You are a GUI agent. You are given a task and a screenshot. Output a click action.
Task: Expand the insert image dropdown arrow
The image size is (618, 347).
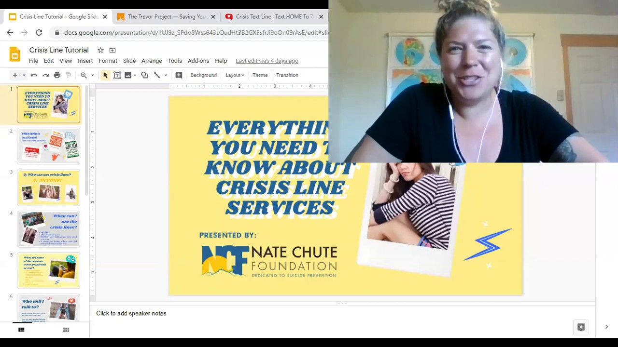pos(135,75)
